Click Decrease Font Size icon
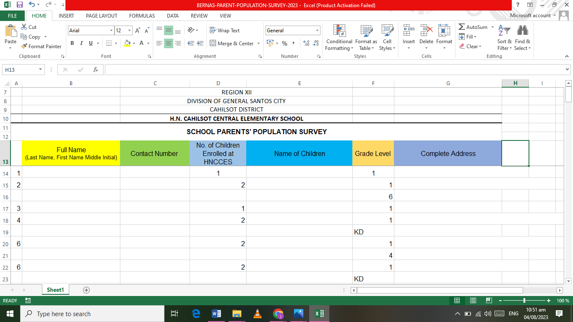The height and width of the screenshot is (322, 573). (147, 31)
